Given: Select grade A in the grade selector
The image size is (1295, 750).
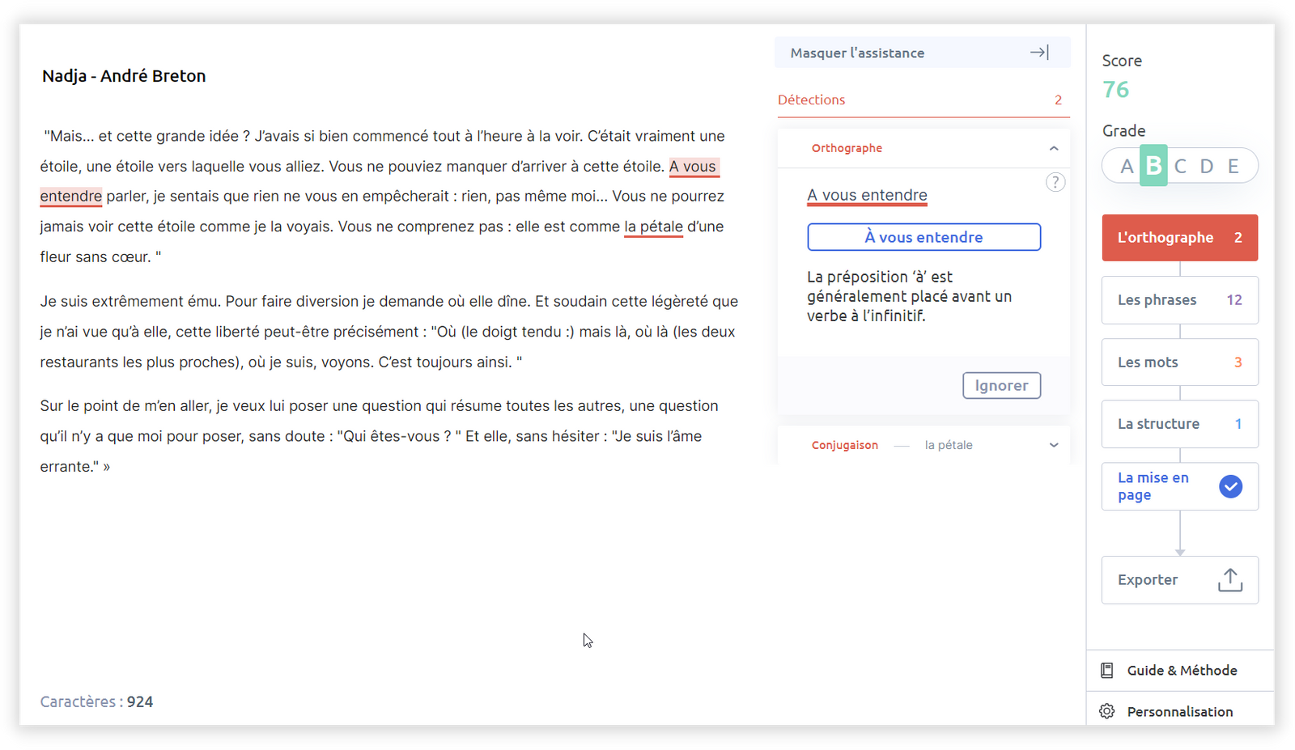Looking at the screenshot, I should click(x=1127, y=167).
